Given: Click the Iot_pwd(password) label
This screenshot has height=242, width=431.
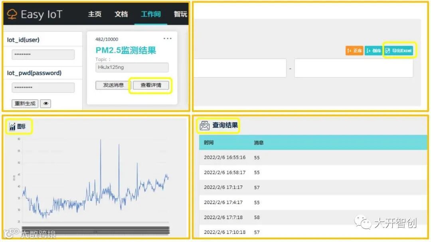Looking at the screenshot, I should click(x=34, y=73).
